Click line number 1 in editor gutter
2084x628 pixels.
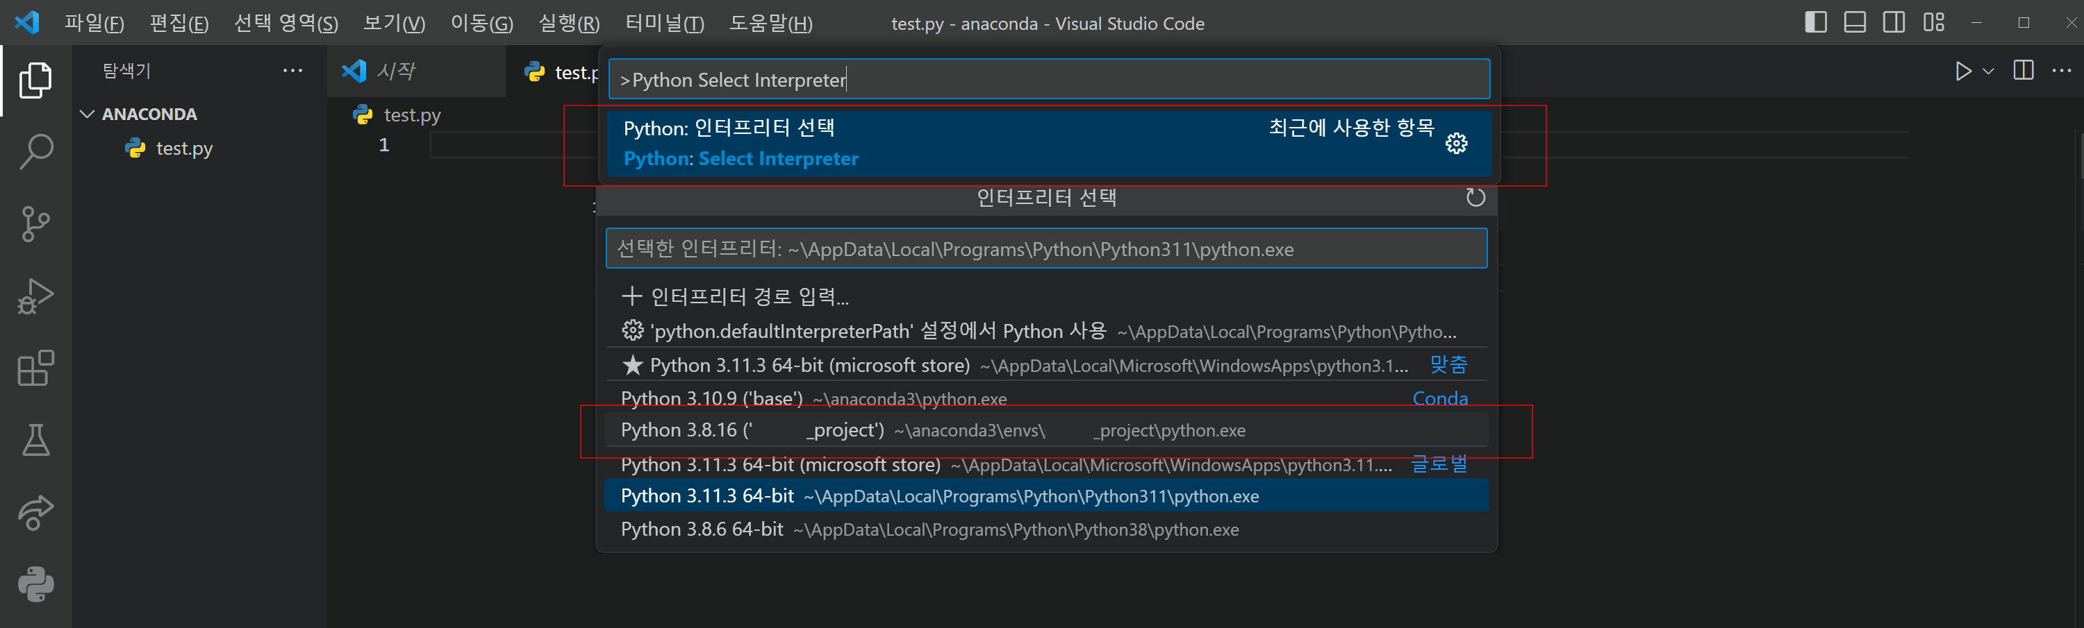[384, 144]
